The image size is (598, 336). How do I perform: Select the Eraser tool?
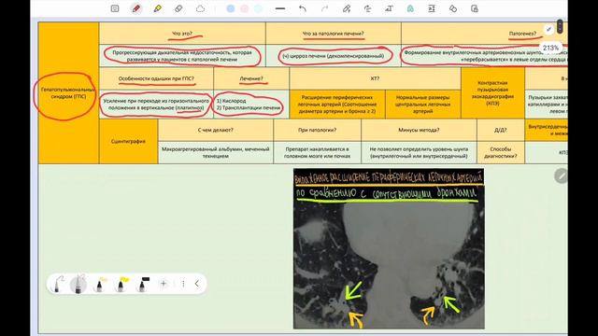pos(178,8)
